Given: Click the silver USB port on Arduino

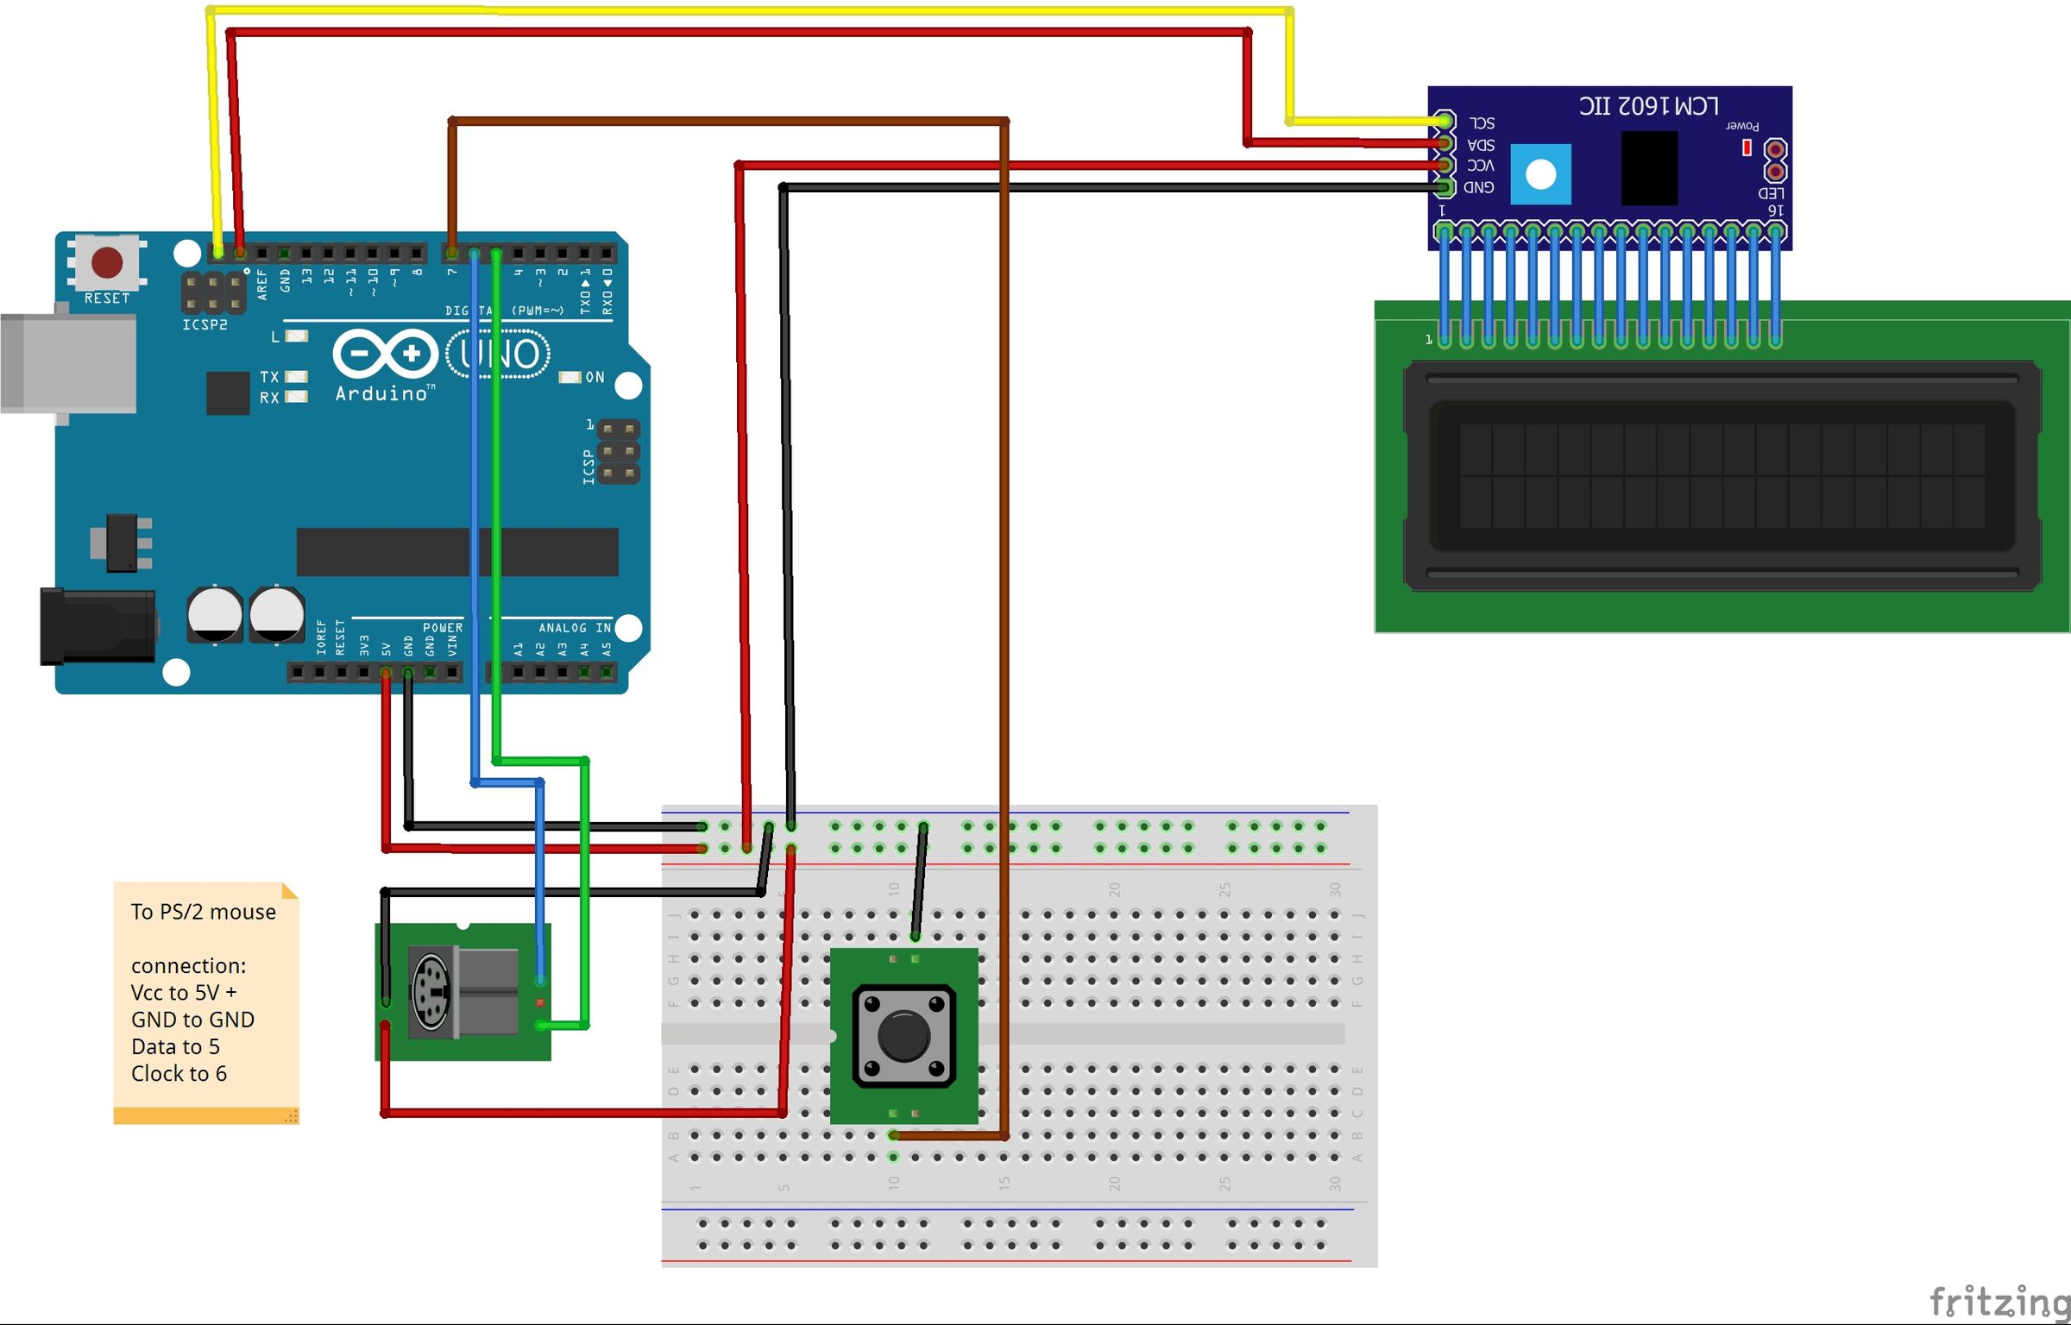Looking at the screenshot, I should 67,363.
